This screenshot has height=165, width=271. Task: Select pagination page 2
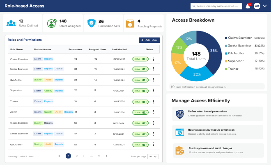click(77, 156)
